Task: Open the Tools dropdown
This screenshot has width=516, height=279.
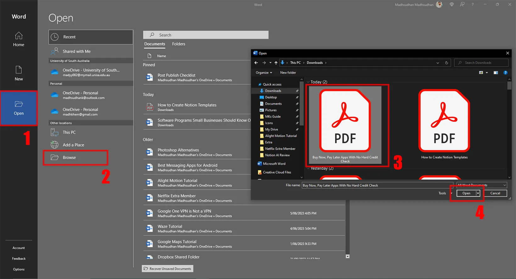Action: (x=445, y=193)
